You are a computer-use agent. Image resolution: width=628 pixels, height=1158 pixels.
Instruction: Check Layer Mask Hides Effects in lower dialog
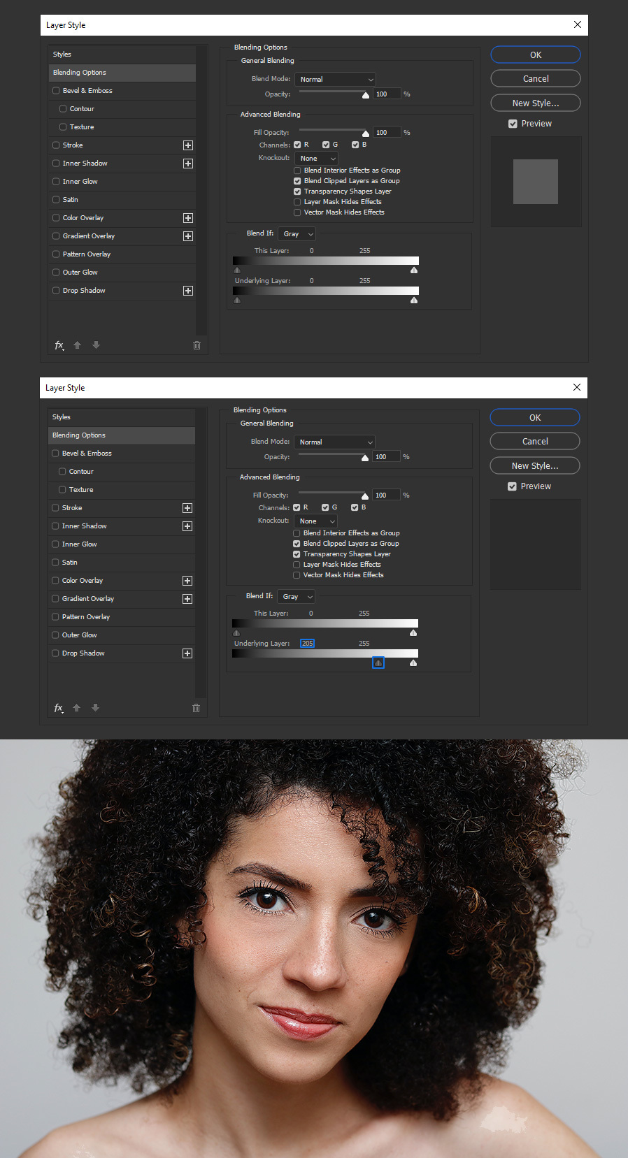coord(297,565)
